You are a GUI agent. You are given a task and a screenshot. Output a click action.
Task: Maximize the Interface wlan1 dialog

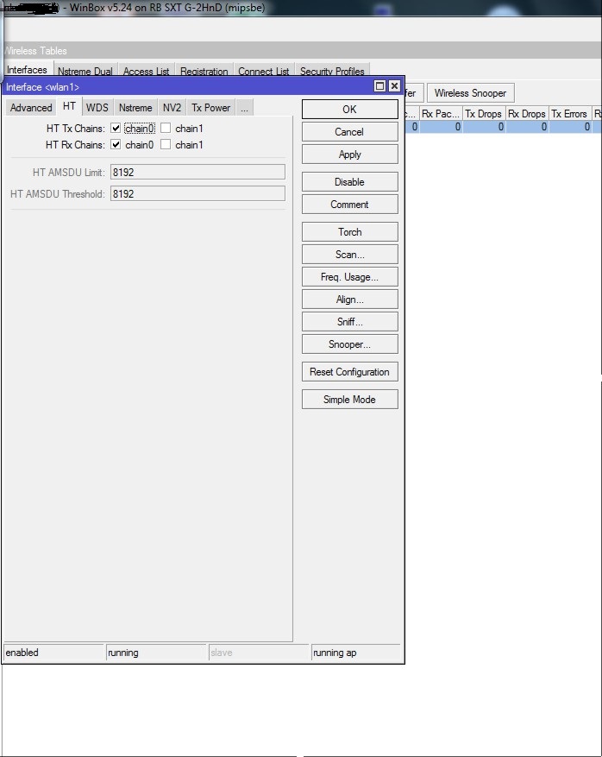[x=379, y=86]
